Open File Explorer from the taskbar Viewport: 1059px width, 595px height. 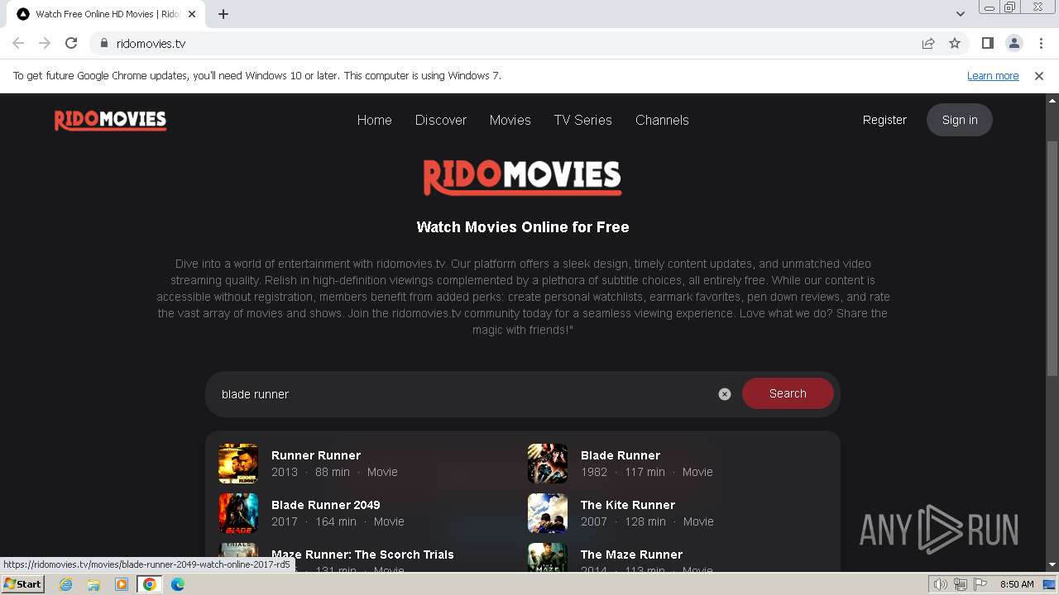point(93,584)
